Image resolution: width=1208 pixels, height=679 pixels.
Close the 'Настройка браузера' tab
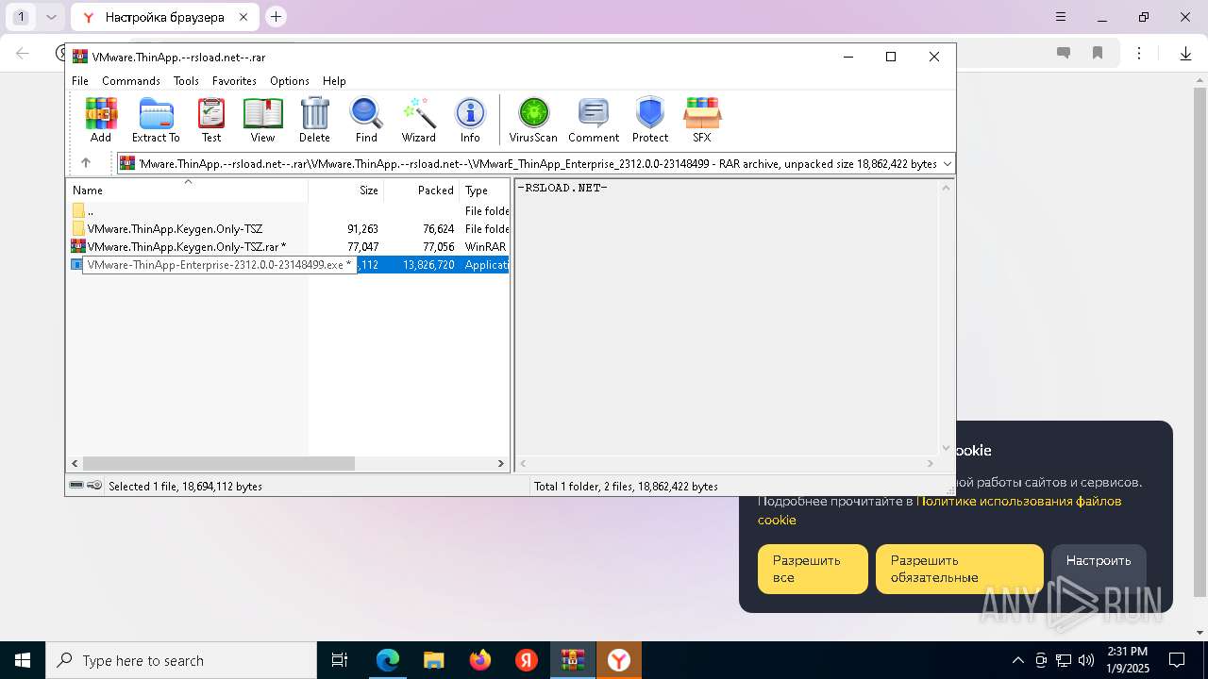click(x=244, y=17)
